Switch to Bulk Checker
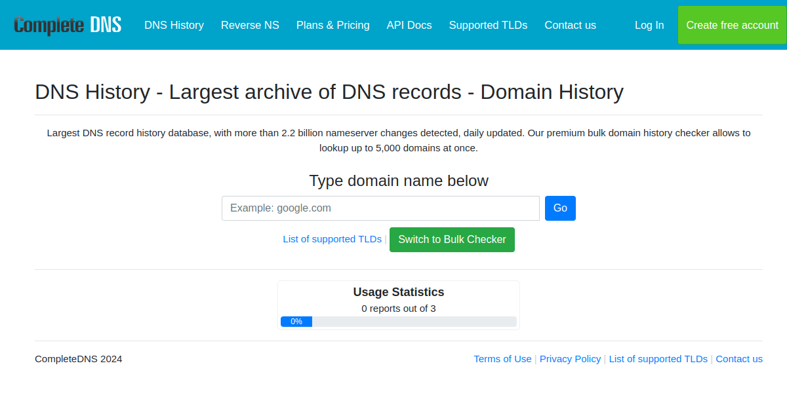Viewport: 787px width, 393px height. point(452,240)
